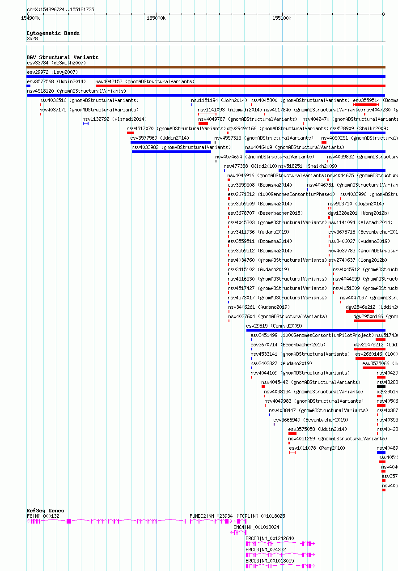Image resolution: width=398 pixels, height=571 pixels.
Task: Select esv1011078 (Pang2010) variant
Action: coord(317,448)
